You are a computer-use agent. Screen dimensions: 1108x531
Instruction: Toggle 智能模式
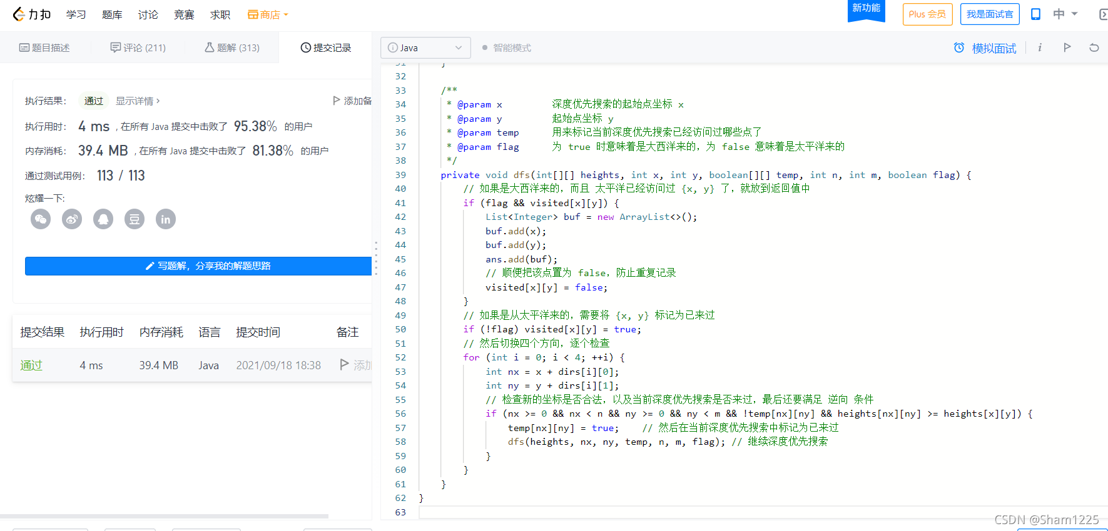[x=506, y=47]
